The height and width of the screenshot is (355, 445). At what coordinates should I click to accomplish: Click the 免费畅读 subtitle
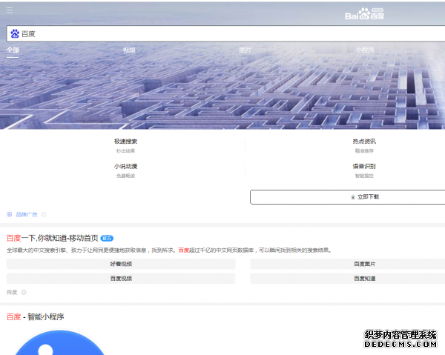coord(125,176)
